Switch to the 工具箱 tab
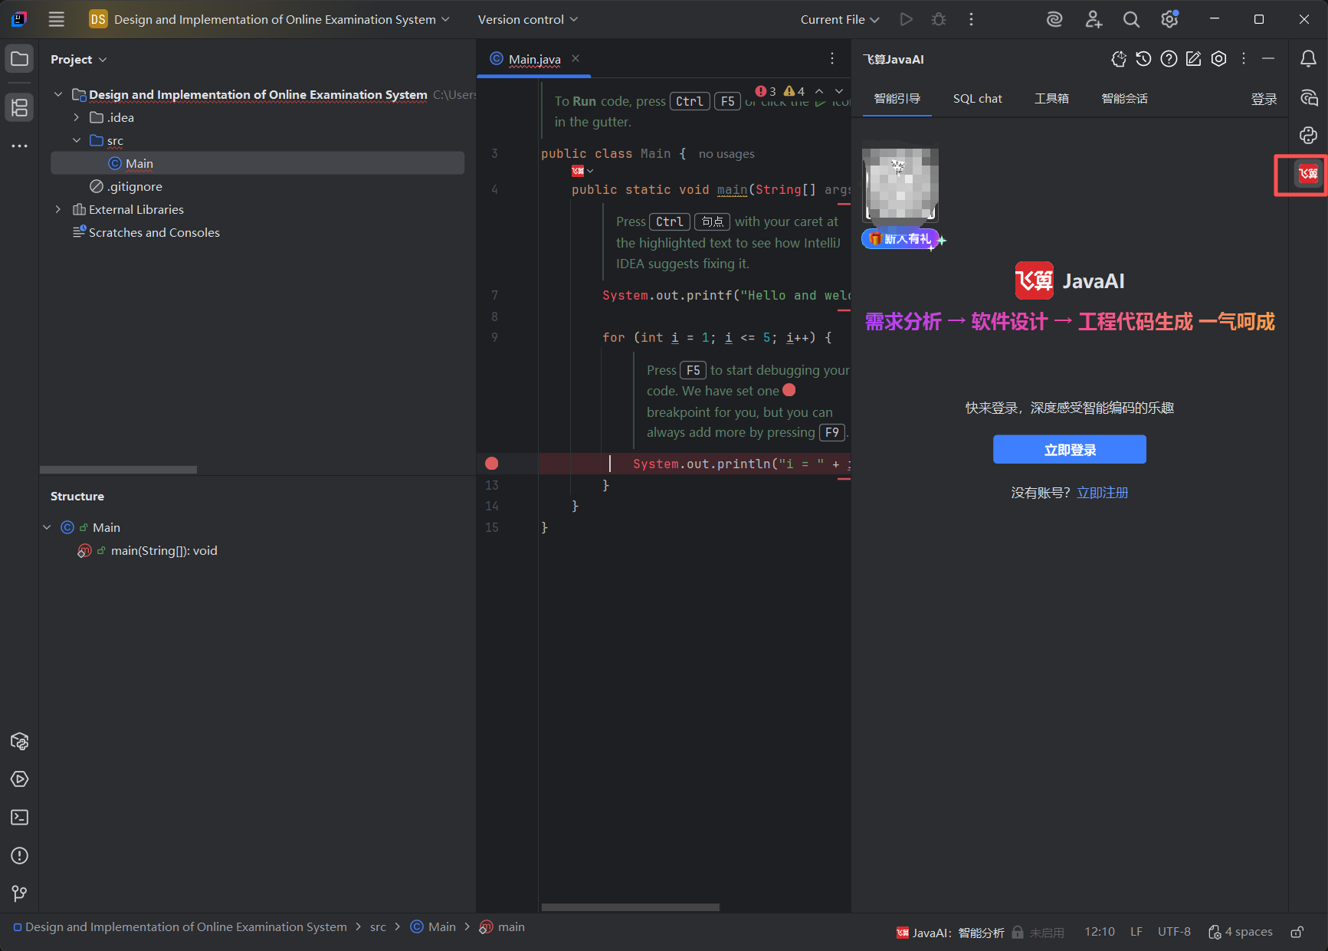Screen dimensions: 1328x951 [1051, 99]
